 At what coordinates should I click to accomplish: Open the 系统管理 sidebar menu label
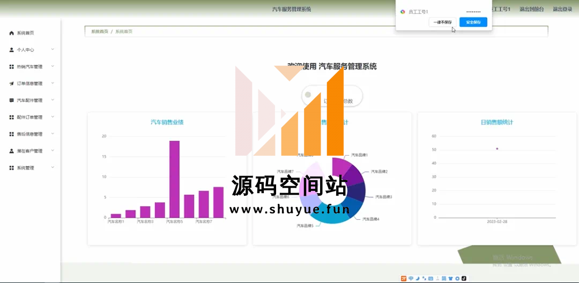(26, 167)
